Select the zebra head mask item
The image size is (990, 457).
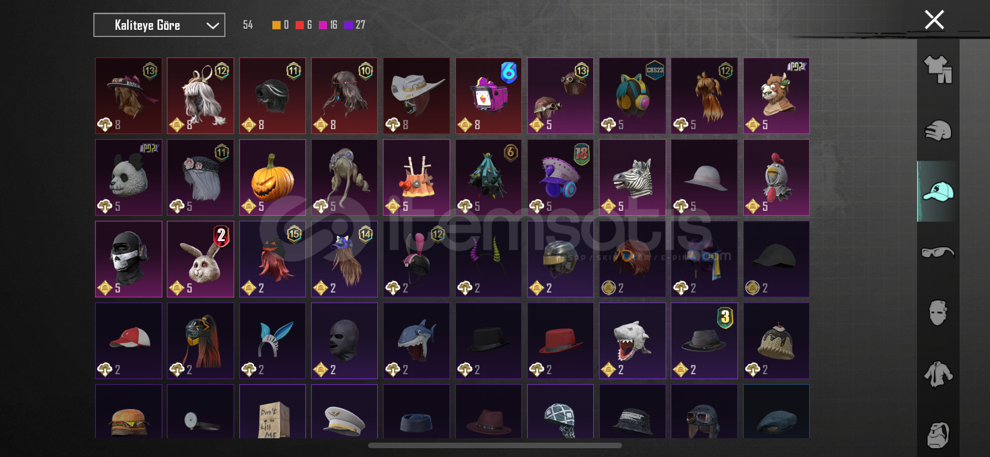pos(632,177)
